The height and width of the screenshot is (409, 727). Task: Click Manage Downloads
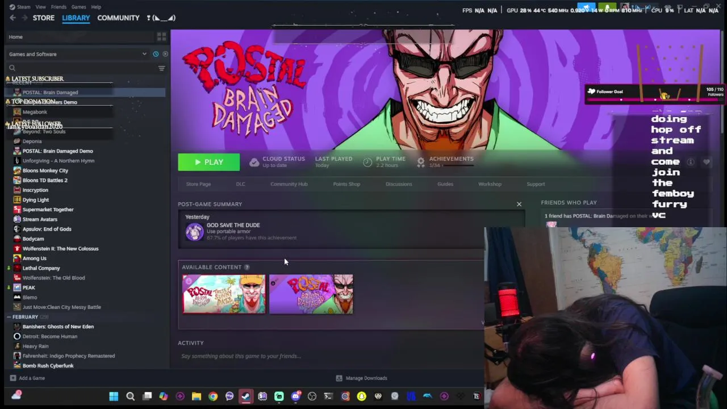click(x=361, y=378)
